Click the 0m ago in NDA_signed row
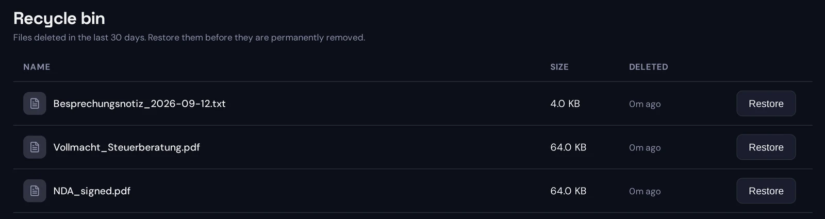The image size is (825, 219). pyautogui.click(x=645, y=192)
